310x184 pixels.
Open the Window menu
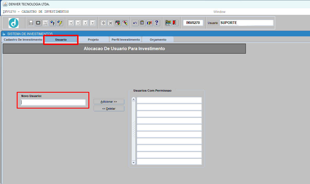point(219,12)
